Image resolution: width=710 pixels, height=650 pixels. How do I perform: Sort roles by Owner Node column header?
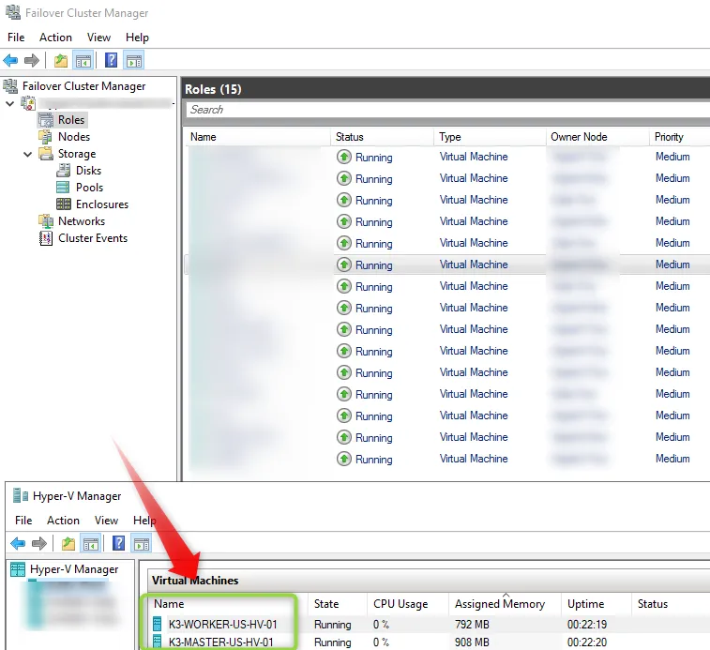pos(597,137)
